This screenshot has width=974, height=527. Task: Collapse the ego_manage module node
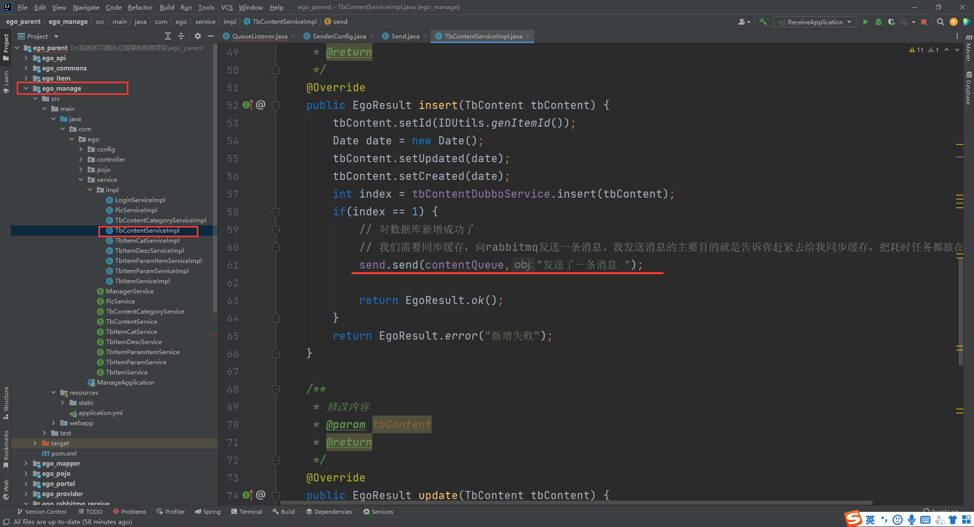click(x=26, y=88)
